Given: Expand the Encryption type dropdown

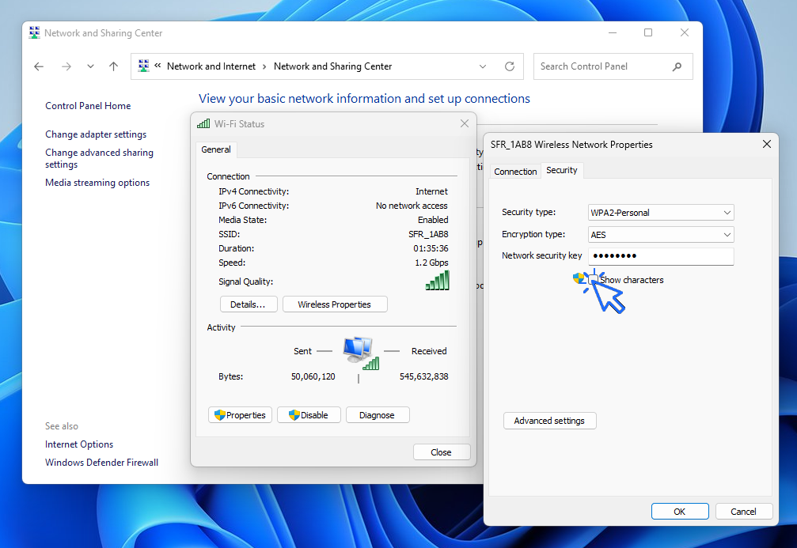Looking at the screenshot, I should [x=661, y=235].
